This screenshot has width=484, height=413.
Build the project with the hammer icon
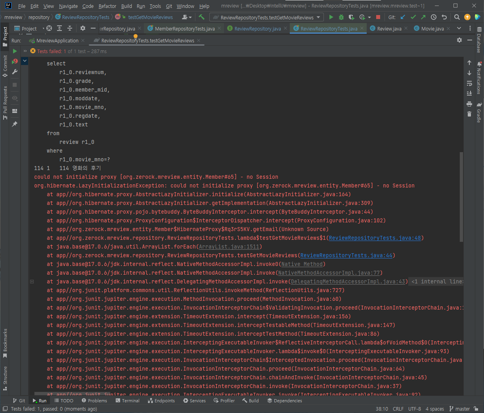coord(201,17)
